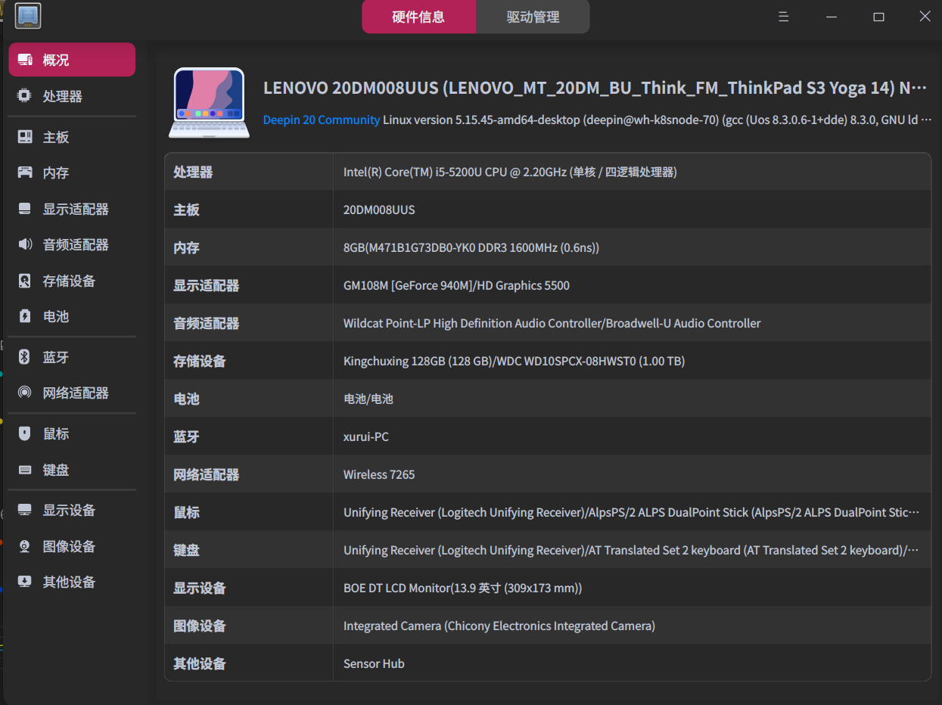Select the 音频适配器 row label in the table
Image resolution: width=942 pixels, height=705 pixels.
coord(207,323)
